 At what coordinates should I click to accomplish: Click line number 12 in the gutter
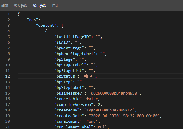[8, 76]
